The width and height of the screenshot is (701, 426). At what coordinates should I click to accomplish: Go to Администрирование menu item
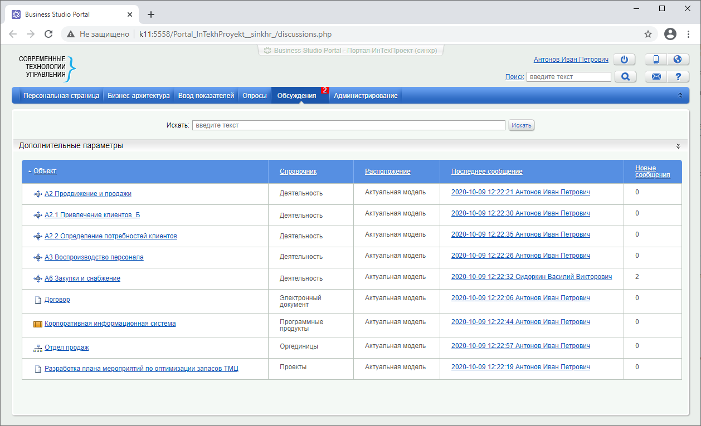[366, 96]
